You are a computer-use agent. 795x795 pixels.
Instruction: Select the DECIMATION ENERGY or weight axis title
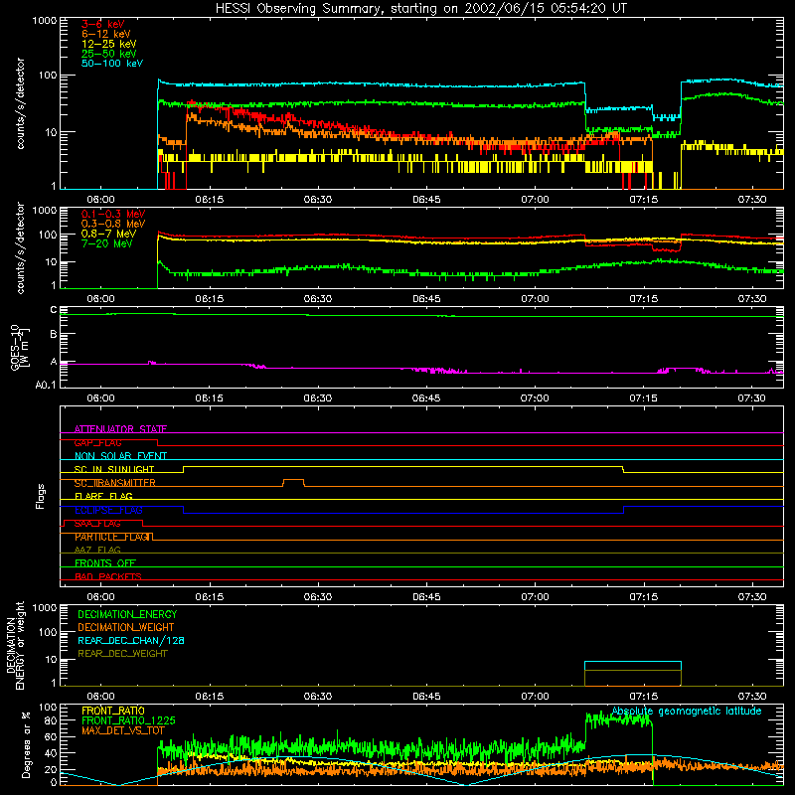(x=15, y=645)
